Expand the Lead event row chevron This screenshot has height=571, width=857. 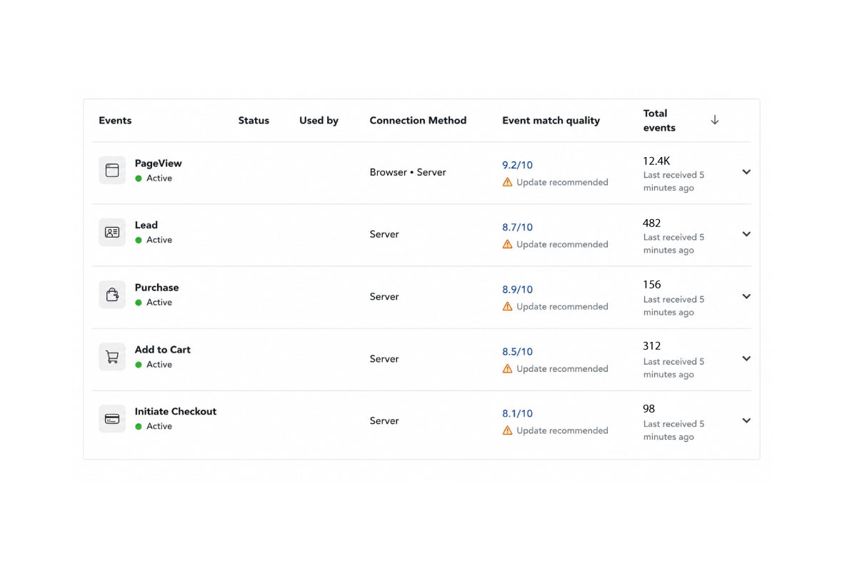point(746,234)
